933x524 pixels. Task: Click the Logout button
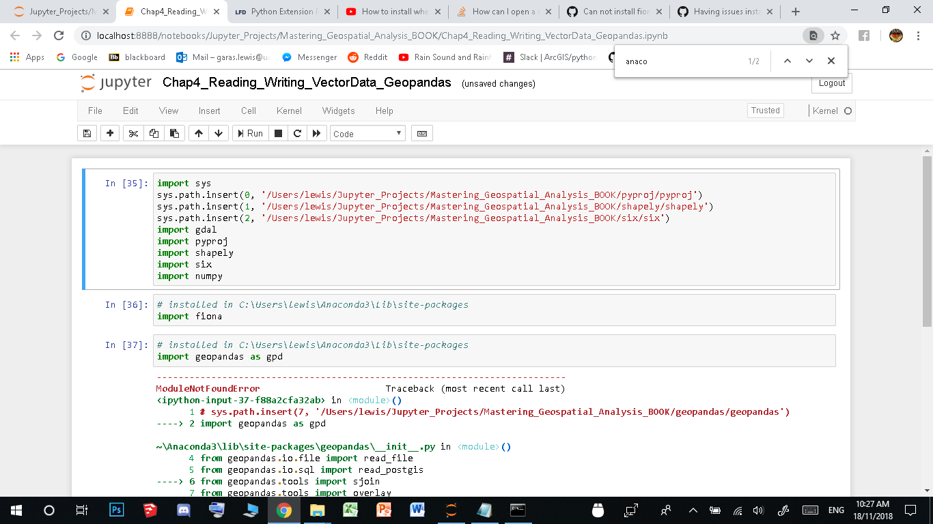click(x=831, y=83)
